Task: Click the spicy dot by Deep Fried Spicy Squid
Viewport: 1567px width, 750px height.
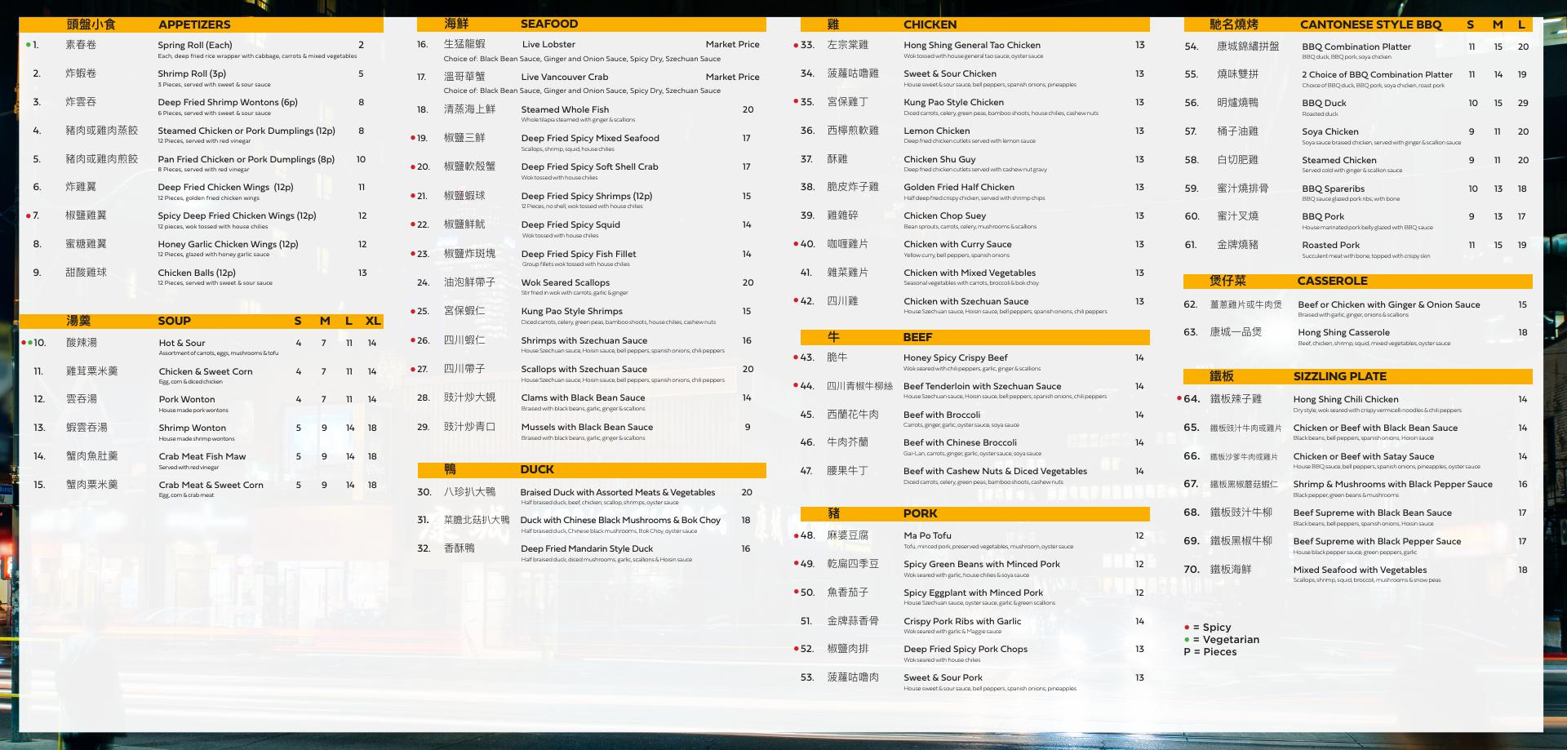Action: pyautogui.click(x=413, y=224)
